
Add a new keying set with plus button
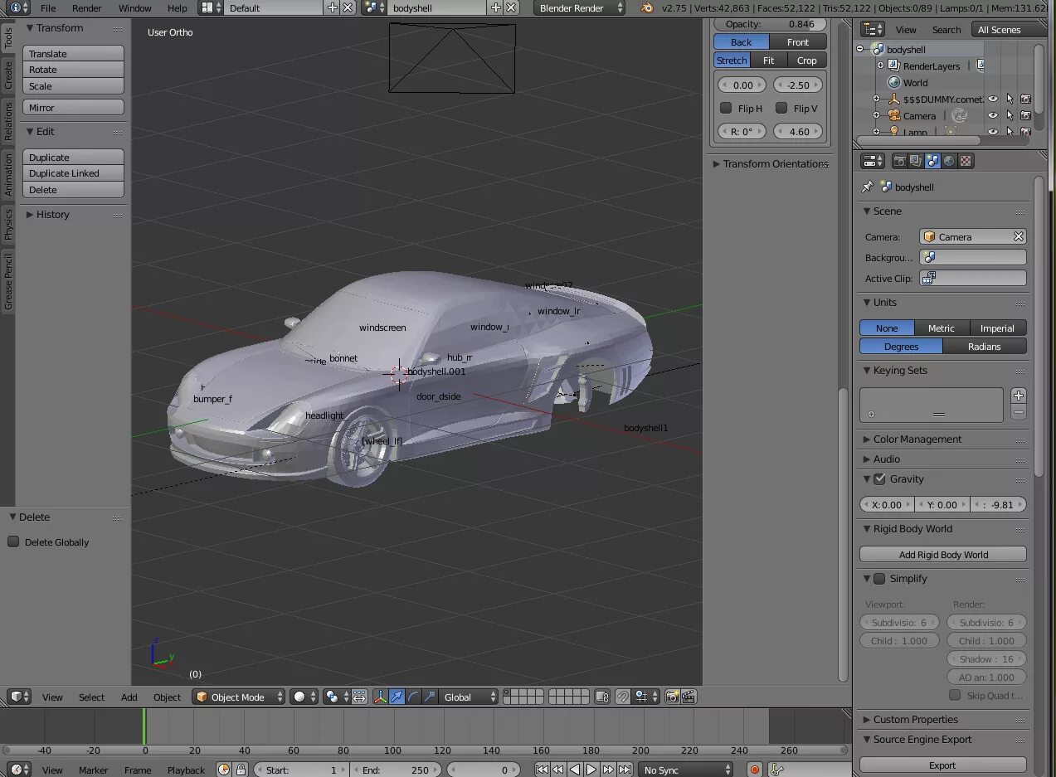tap(1019, 396)
